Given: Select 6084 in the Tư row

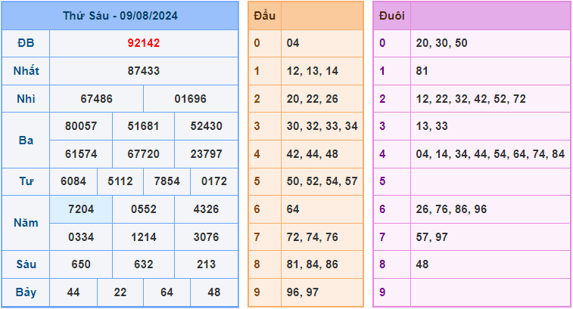Looking at the screenshot, I should [x=73, y=181].
